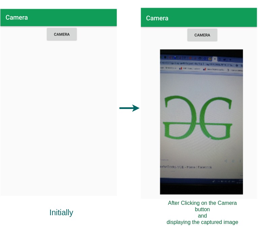The image size is (258, 226).
Task: Click the Camera title in the right app bar
Action: [157, 18]
